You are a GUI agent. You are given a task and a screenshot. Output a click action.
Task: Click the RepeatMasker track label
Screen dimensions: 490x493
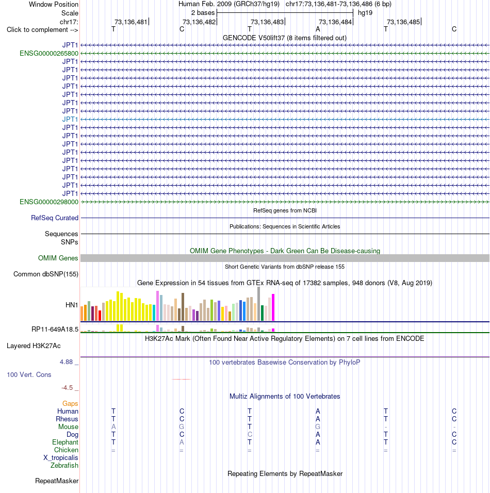coord(57,481)
